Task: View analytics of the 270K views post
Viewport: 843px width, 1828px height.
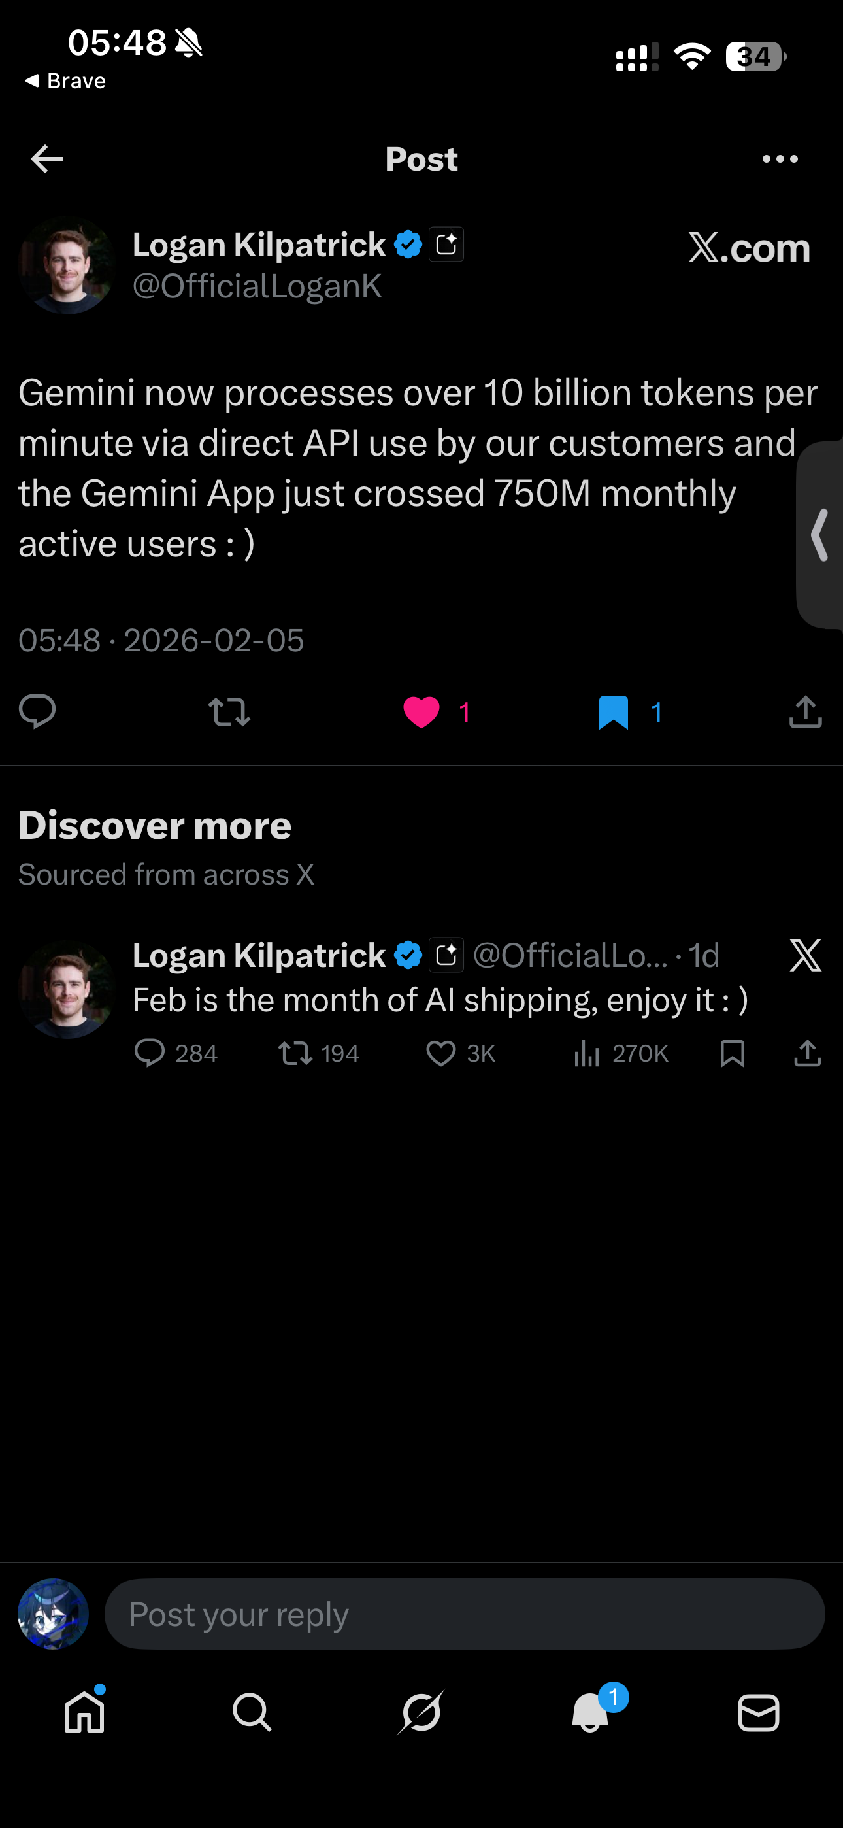Action: click(x=587, y=1054)
